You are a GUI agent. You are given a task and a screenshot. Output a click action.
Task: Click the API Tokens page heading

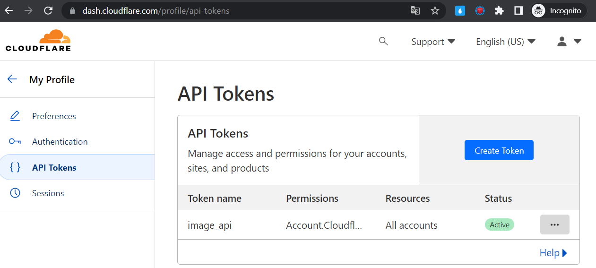226,94
